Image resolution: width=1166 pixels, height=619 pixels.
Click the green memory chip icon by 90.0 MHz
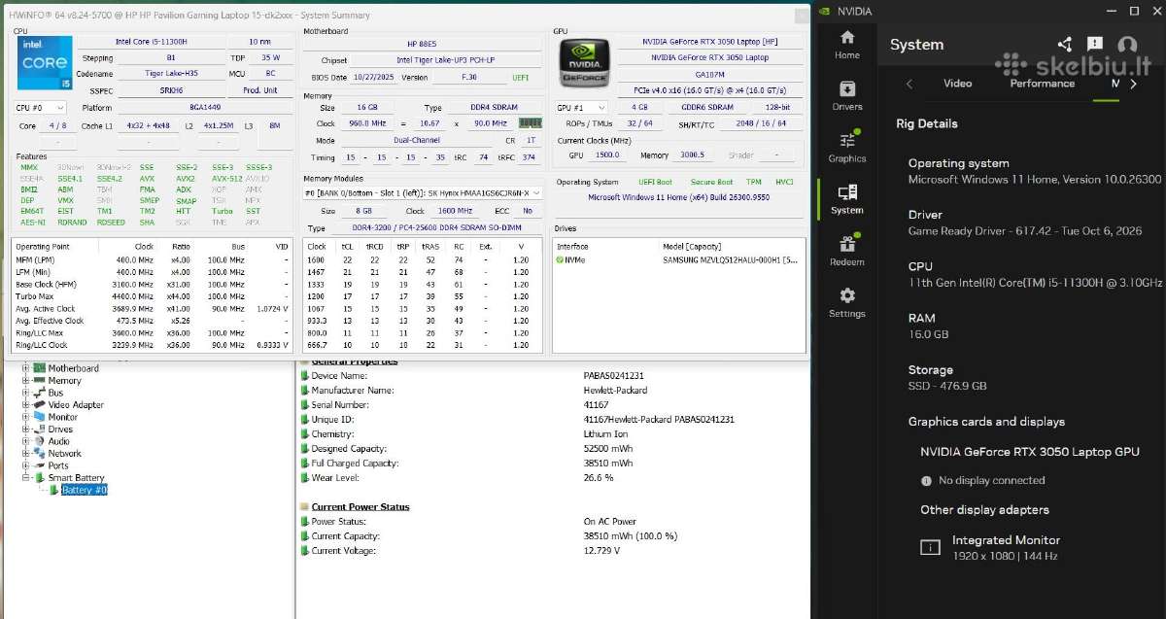pyautogui.click(x=530, y=123)
